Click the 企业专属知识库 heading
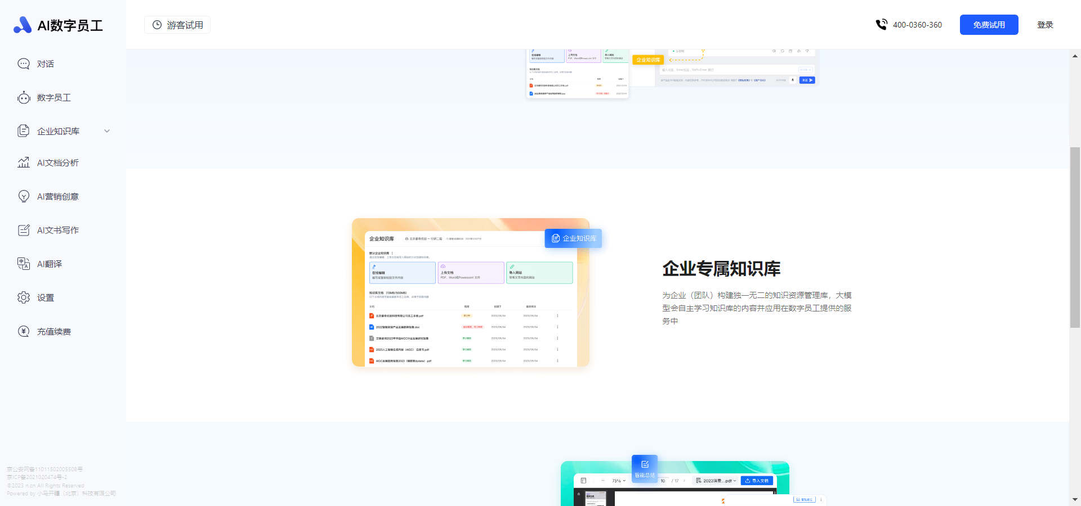 (721, 269)
